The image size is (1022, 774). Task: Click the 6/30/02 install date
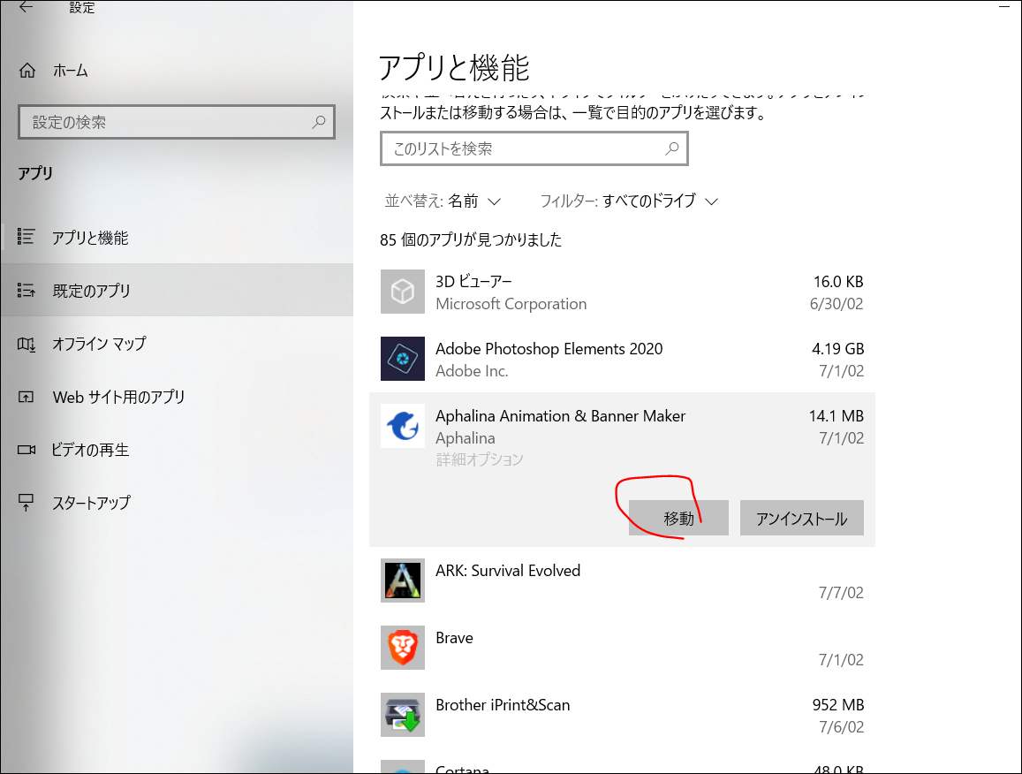click(837, 304)
